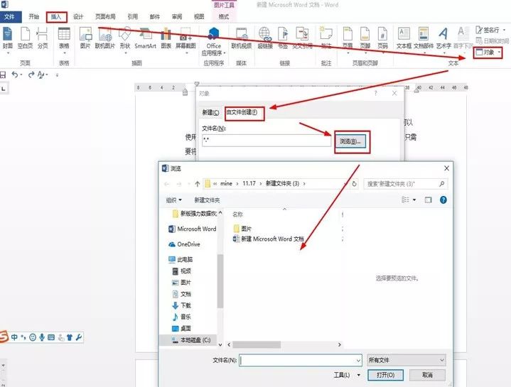This screenshot has height=387, width=511.
Task: Open the 设计 ribbon tab
Action: [78, 16]
